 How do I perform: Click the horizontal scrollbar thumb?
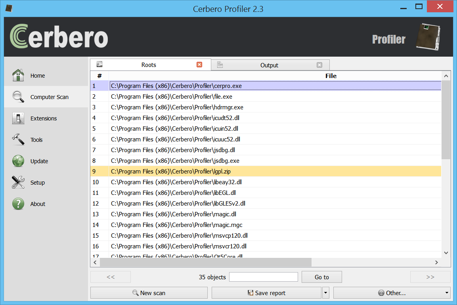click(205, 262)
